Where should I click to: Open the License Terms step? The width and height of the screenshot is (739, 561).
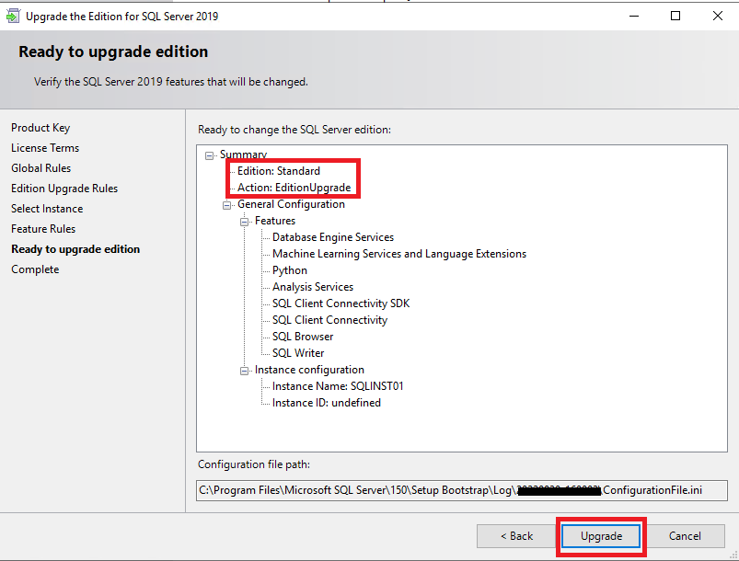click(x=45, y=148)
